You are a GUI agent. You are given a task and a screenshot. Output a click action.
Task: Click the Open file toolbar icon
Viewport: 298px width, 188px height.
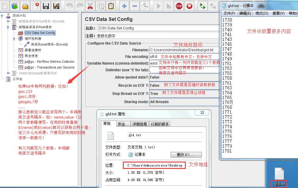pyautogui.click(x=25, y=6)
